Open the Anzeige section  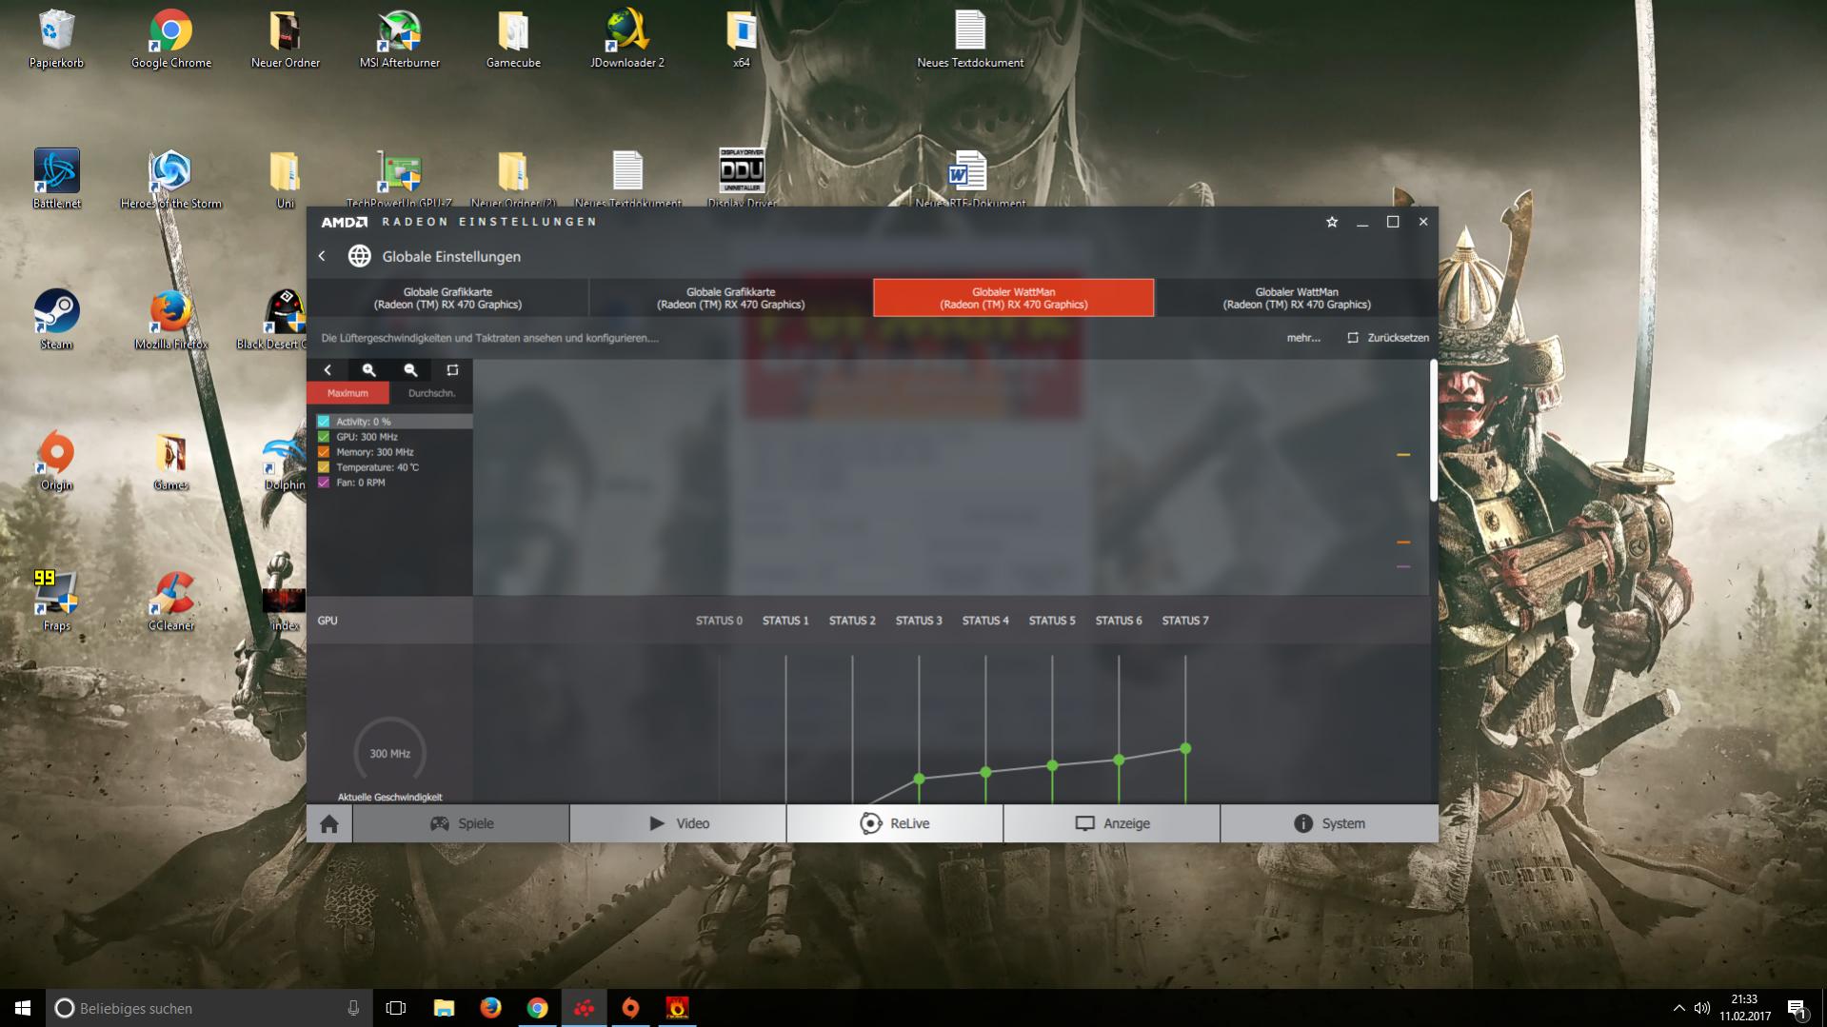[x=1112, y=823]
